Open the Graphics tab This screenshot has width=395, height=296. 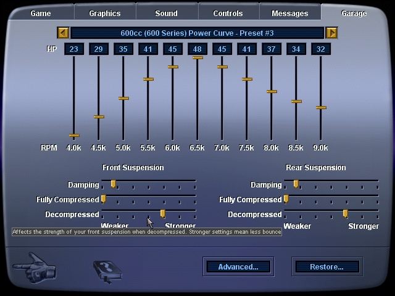point(105,13)
